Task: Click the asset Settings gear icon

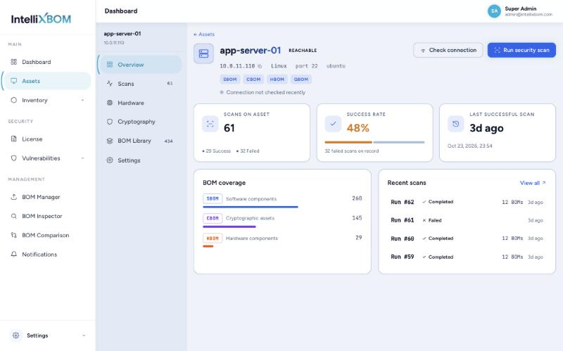Action: 110,160
